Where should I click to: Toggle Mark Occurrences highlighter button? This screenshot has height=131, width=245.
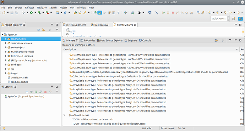click(100, 13)
